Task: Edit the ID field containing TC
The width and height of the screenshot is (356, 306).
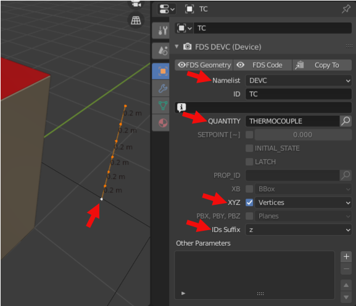Action: pos(299,94)
